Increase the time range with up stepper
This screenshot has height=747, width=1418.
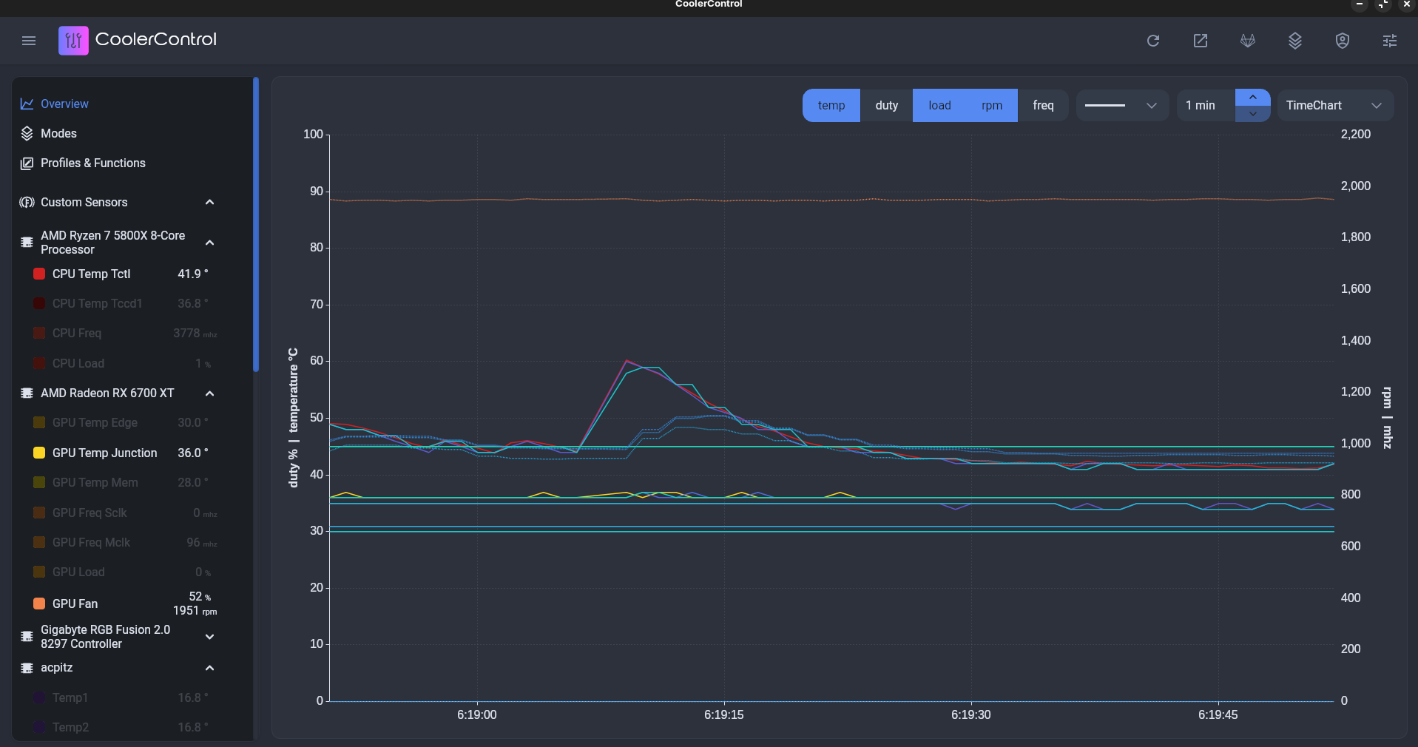(1252, 98)
